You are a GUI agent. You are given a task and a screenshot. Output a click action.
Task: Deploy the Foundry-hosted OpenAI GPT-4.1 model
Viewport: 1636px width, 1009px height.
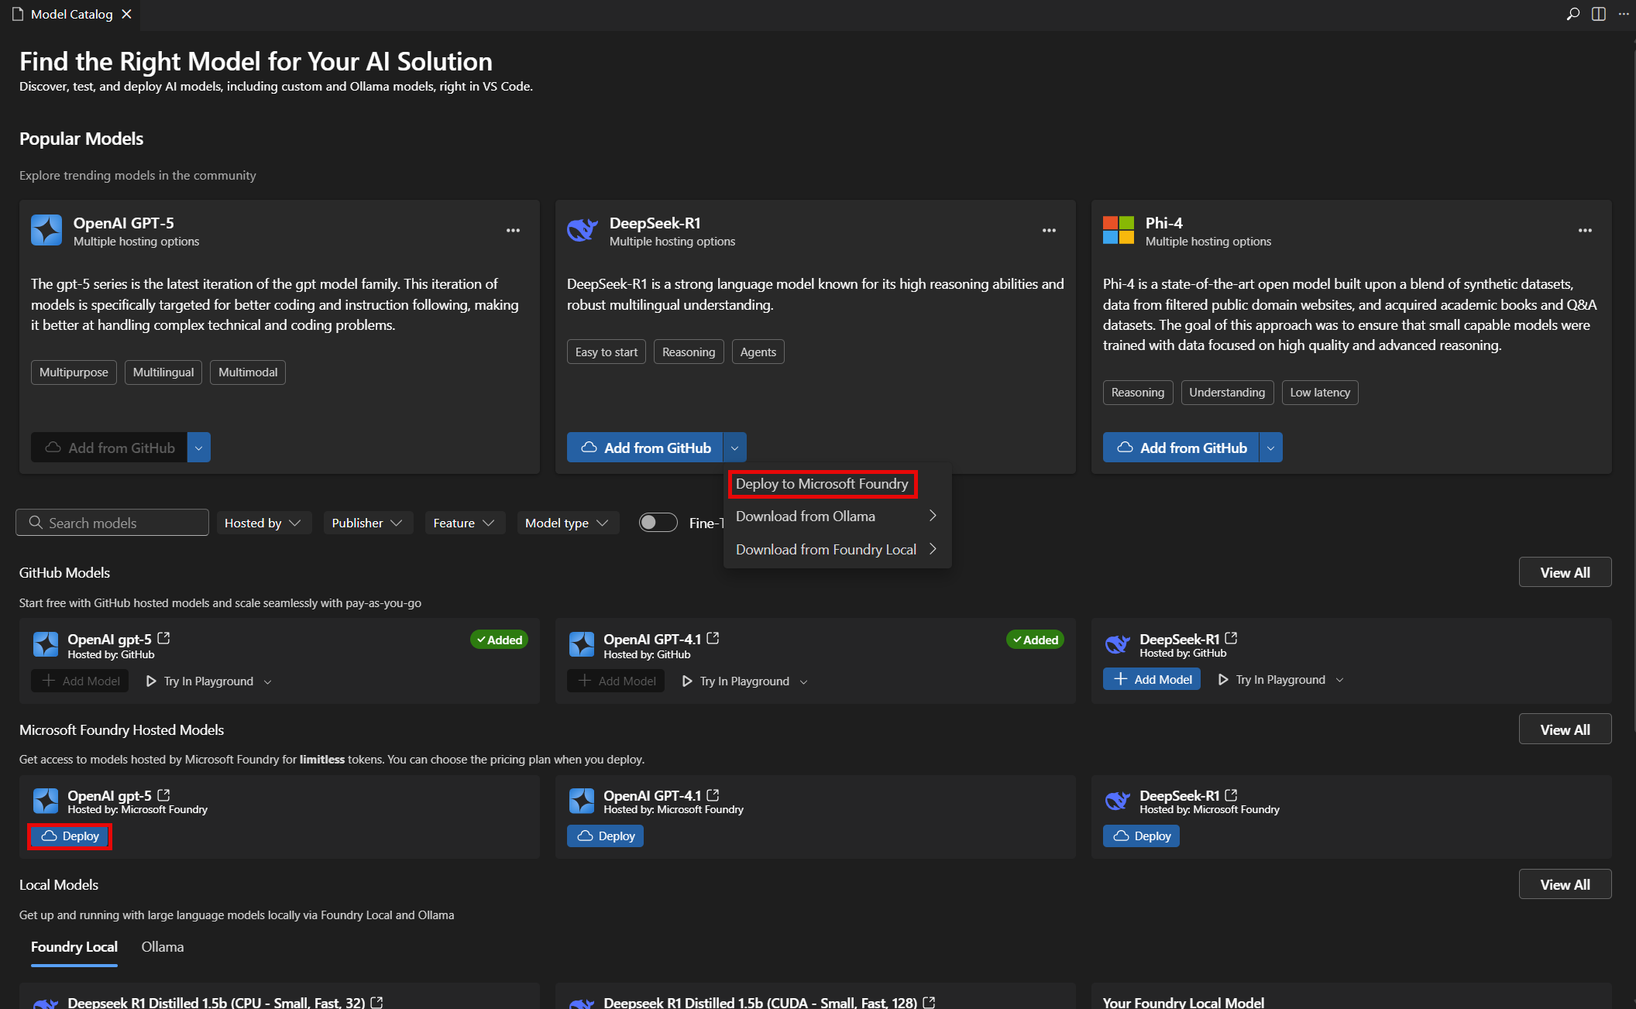point(605,836)
